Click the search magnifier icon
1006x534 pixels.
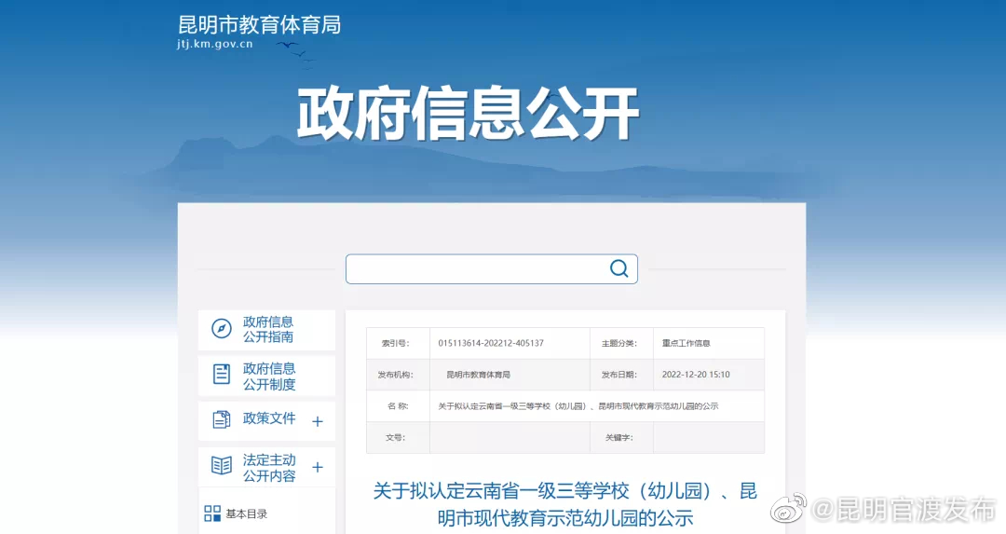[619, 268]
